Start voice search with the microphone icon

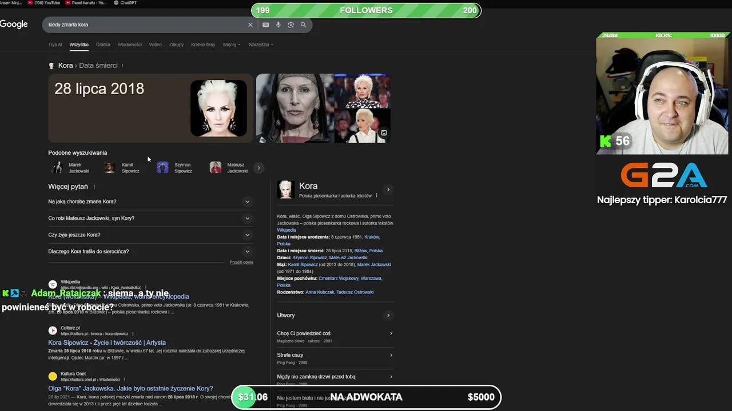tap(278, 25)
